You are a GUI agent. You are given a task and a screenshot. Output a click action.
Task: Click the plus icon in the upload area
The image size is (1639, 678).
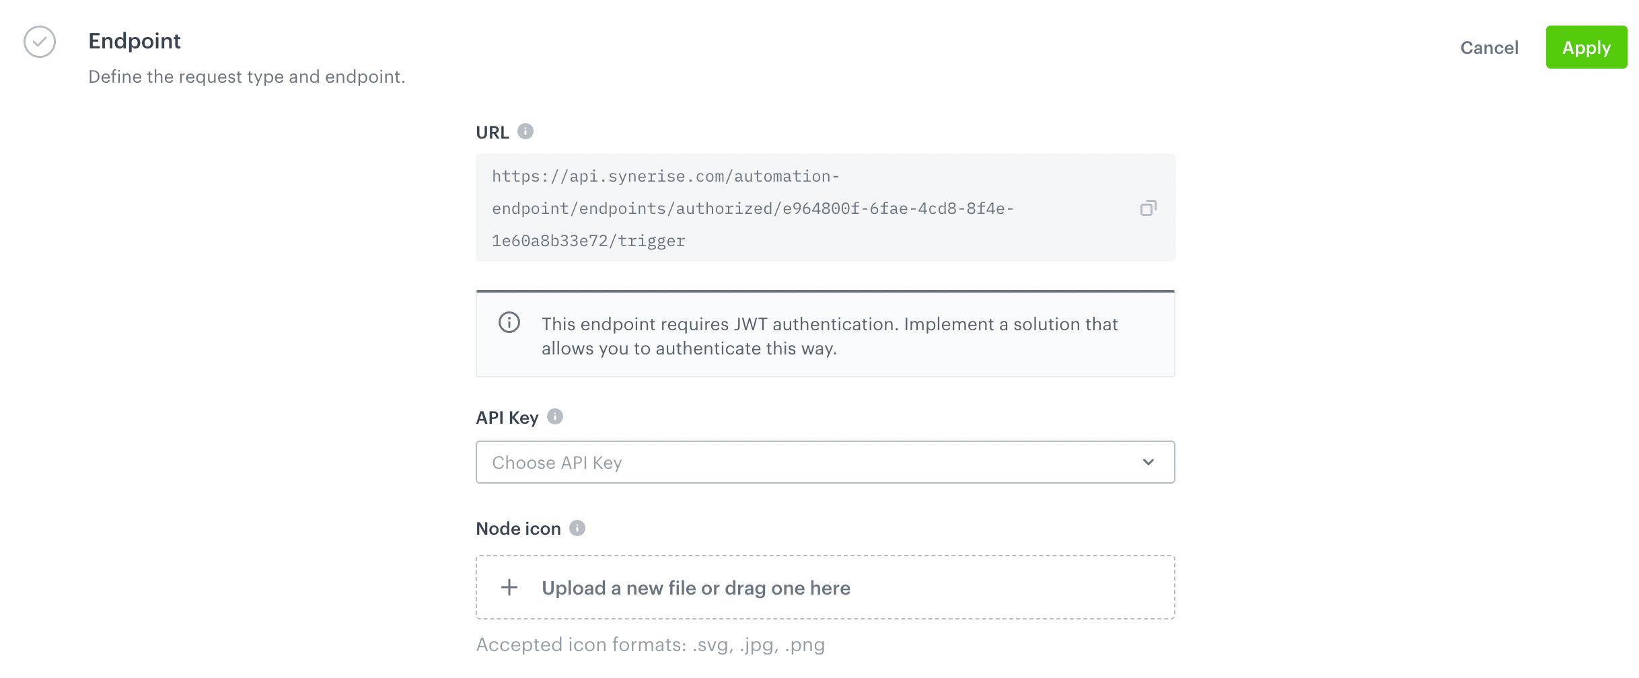point(509,587)
